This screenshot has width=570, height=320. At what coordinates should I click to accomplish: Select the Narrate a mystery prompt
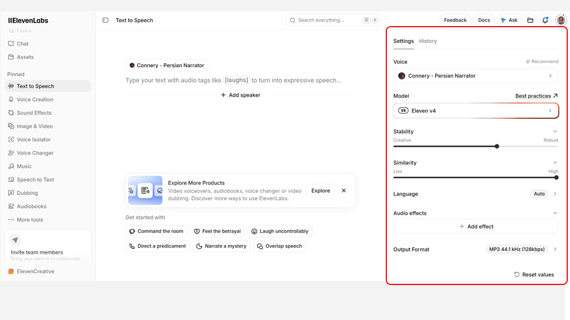tap(222, 246)
